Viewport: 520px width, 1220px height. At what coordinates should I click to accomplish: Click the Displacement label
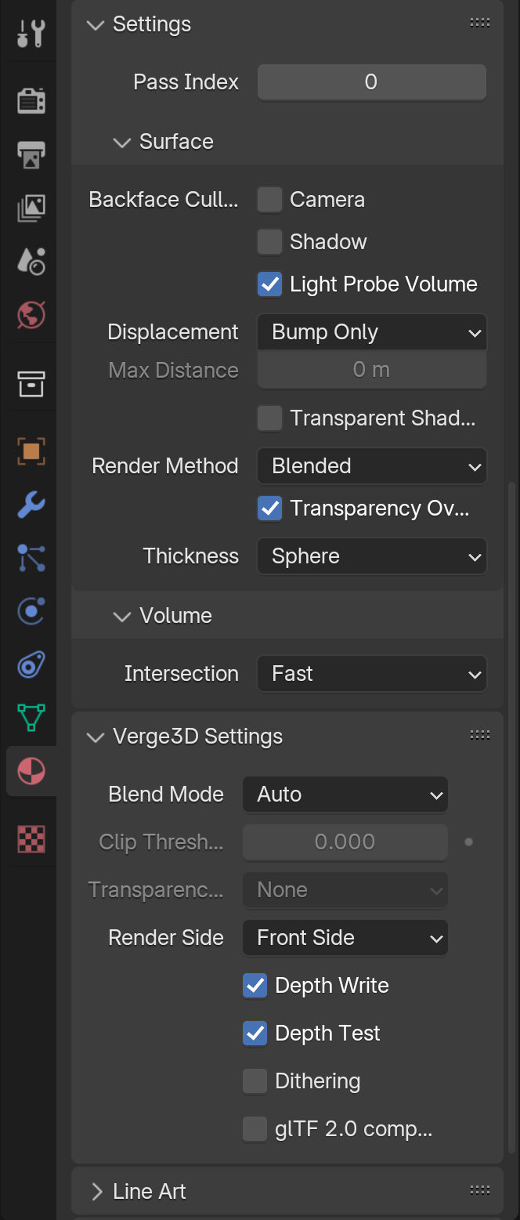[x=173, y=332]
